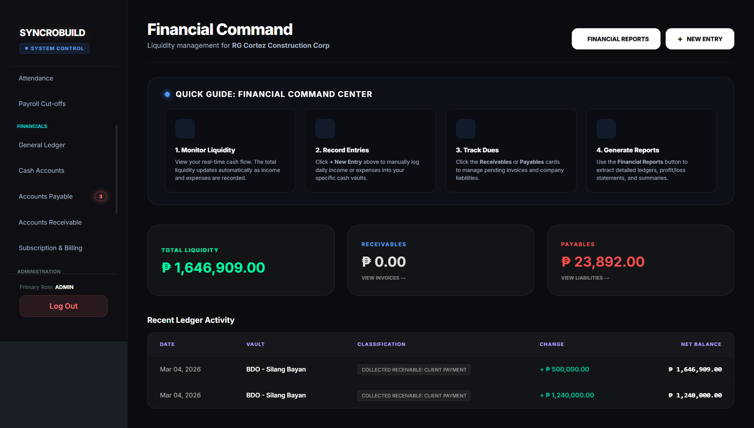This screenshot has width=754, height=428.
Task: Click the Recent Ledger Activity heading
Action: [x=191, y=320]
